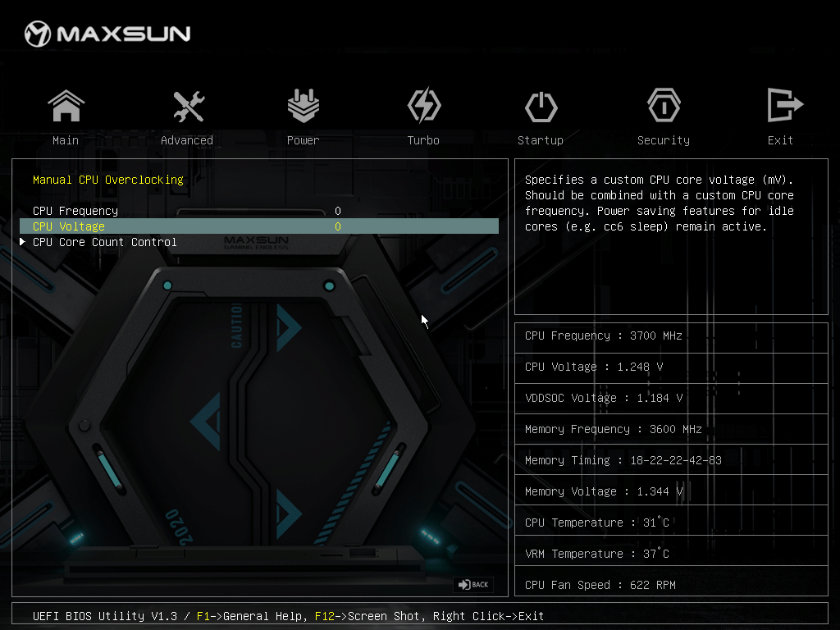Click the F1 General Help hint
This screenshot has height=630, width=840.
tap(251, 616)
